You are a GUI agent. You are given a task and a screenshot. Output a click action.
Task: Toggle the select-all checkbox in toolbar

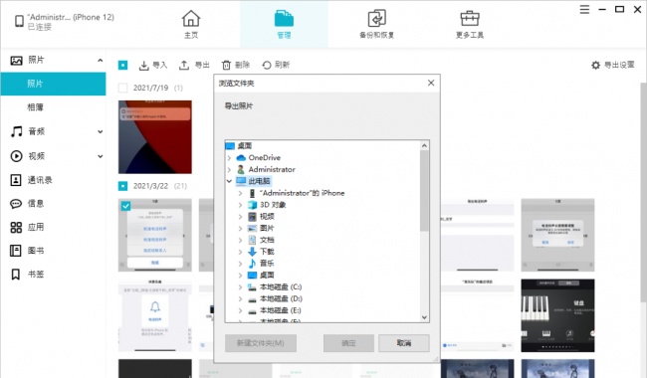122,65
